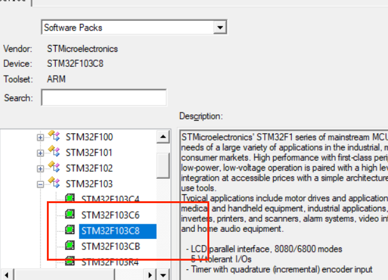Screen dimensions: 388x280
Task: Click the "LCD parallel interface, 8080/6800 modes" line
Action: click(264, 249)
